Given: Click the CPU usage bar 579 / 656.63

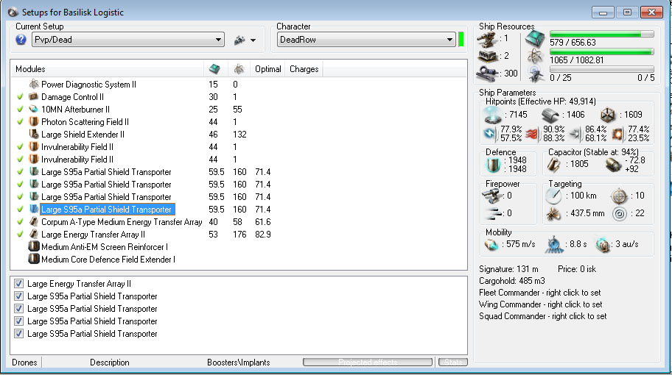Looking at the screenshot, I should click(x=601, y=34).
